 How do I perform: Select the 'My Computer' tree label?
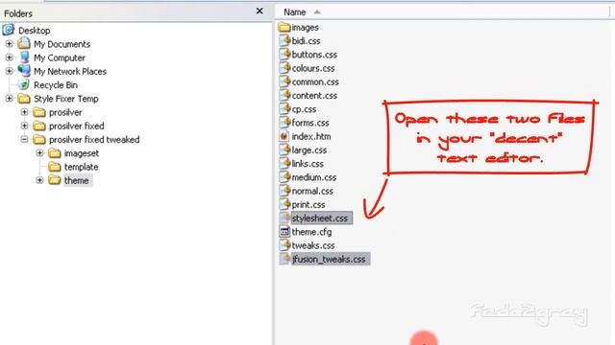(60, 57)
